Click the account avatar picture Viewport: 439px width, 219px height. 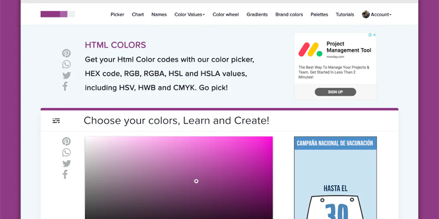pos(366,15)
